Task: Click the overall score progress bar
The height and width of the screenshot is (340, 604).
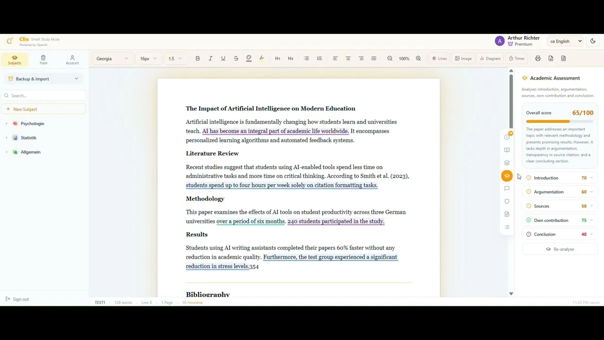Action: pyautogui.click(x=560, y=122)
